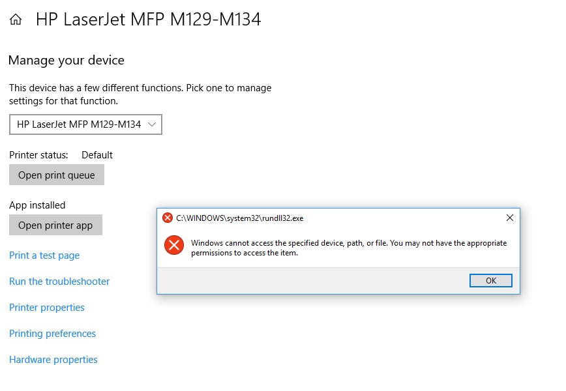Open Printing preferences link
Image resolution: width=566 pixels, height=391 pixels.
[52, 334]
